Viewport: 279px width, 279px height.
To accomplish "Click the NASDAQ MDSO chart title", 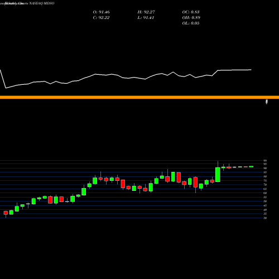I will click(42, 3).
